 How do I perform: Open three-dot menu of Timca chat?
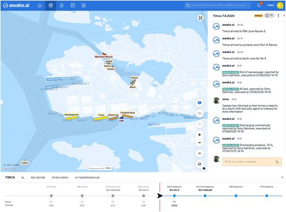click(x=278, y=15)
